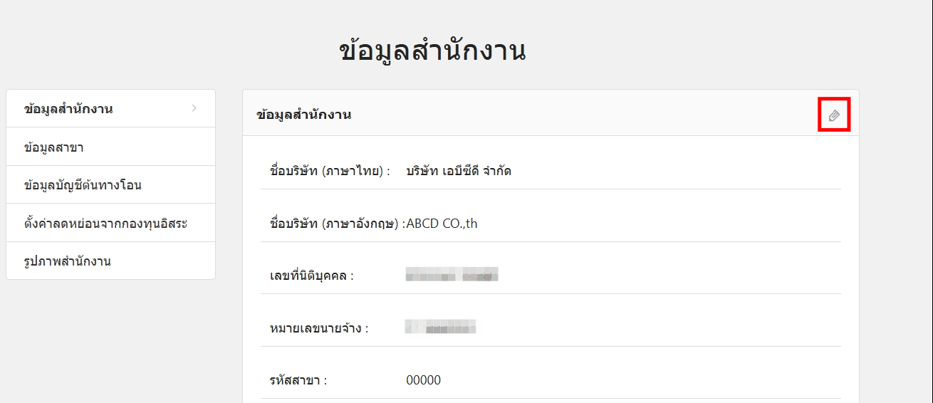The width and height of the screenshot is (933, 403).
Task: Click the branch code value 00000
Action: pyautogui.click(x=423, y=380)
